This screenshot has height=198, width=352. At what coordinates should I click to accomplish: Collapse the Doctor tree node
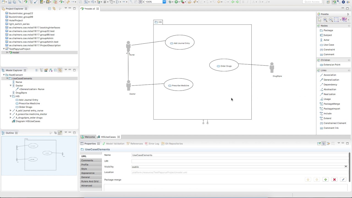[10, 86]
